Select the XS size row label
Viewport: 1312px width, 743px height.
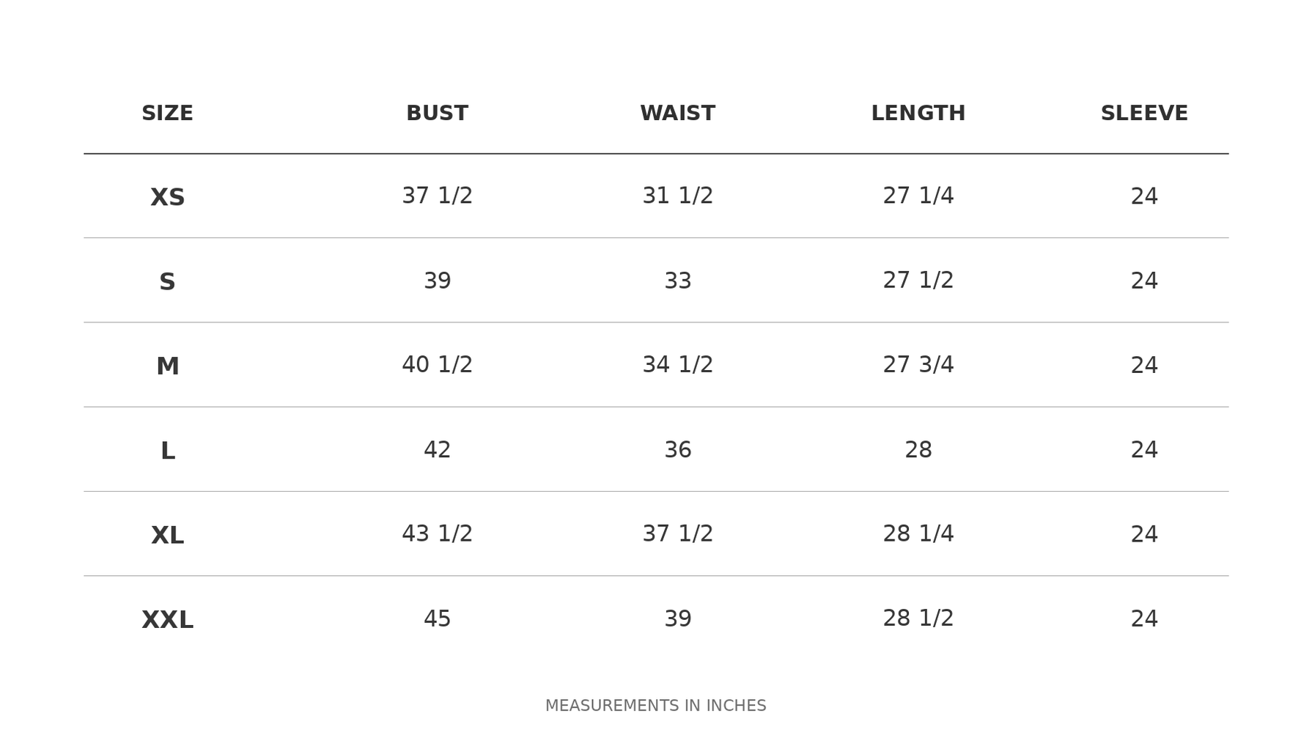tap(167, 197)
